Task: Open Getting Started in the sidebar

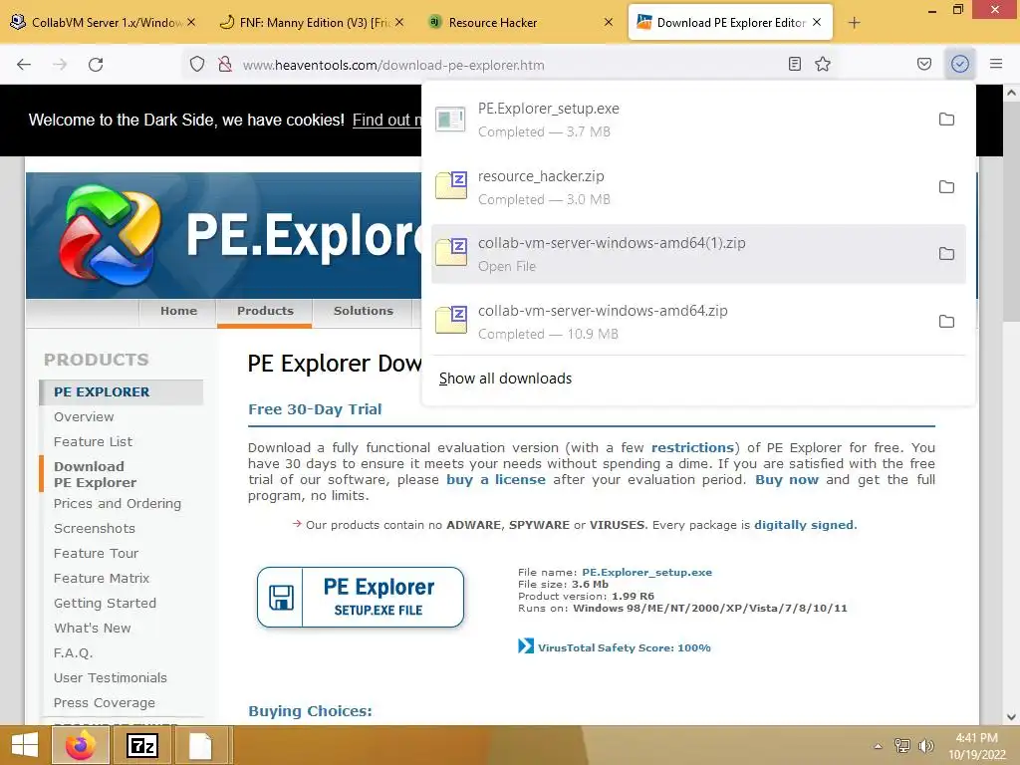Action: [105, 603]
